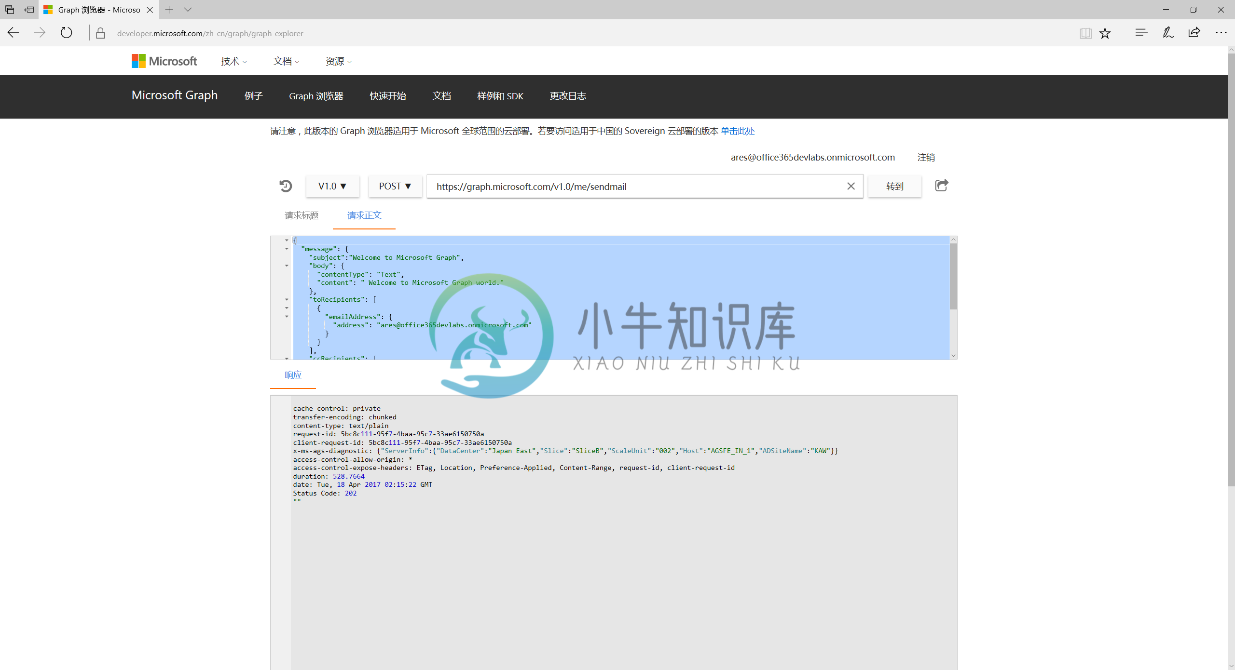
Task: Click set tabs aside icon
Action: pos(29,10)
